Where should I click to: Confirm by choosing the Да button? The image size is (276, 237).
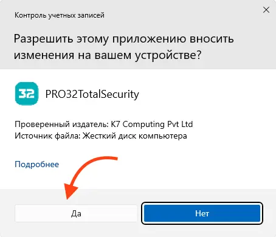[x=76, y=213]
